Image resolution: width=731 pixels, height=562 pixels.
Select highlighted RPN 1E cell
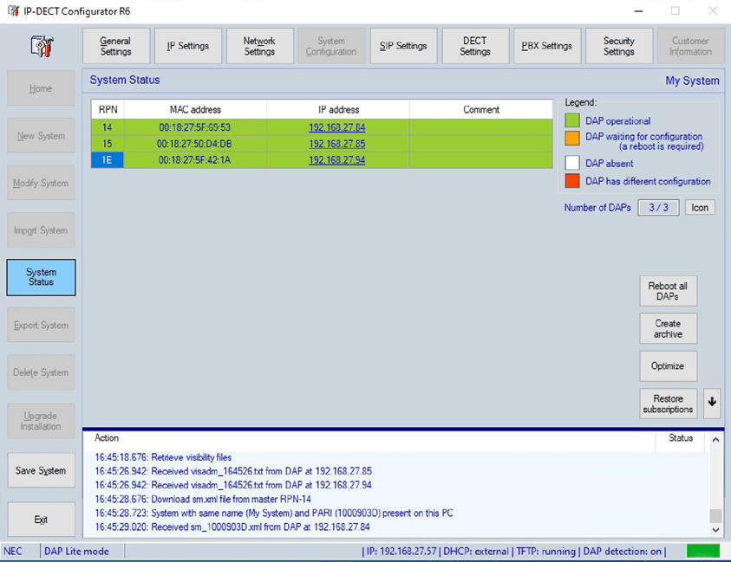click(108, 159)
